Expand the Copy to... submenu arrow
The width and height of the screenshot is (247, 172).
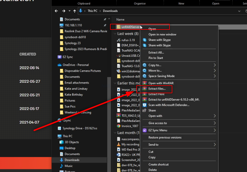tap(214, 65)
